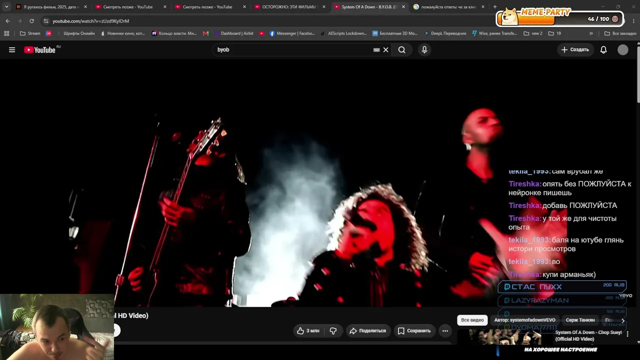Switch to the 'ОСТОРОЖНО: ЭТИ ФИЛЬМЫ' tab
The width and height of the screenshot is (640, 360).
pyautogui.click(x=289, y=7)
